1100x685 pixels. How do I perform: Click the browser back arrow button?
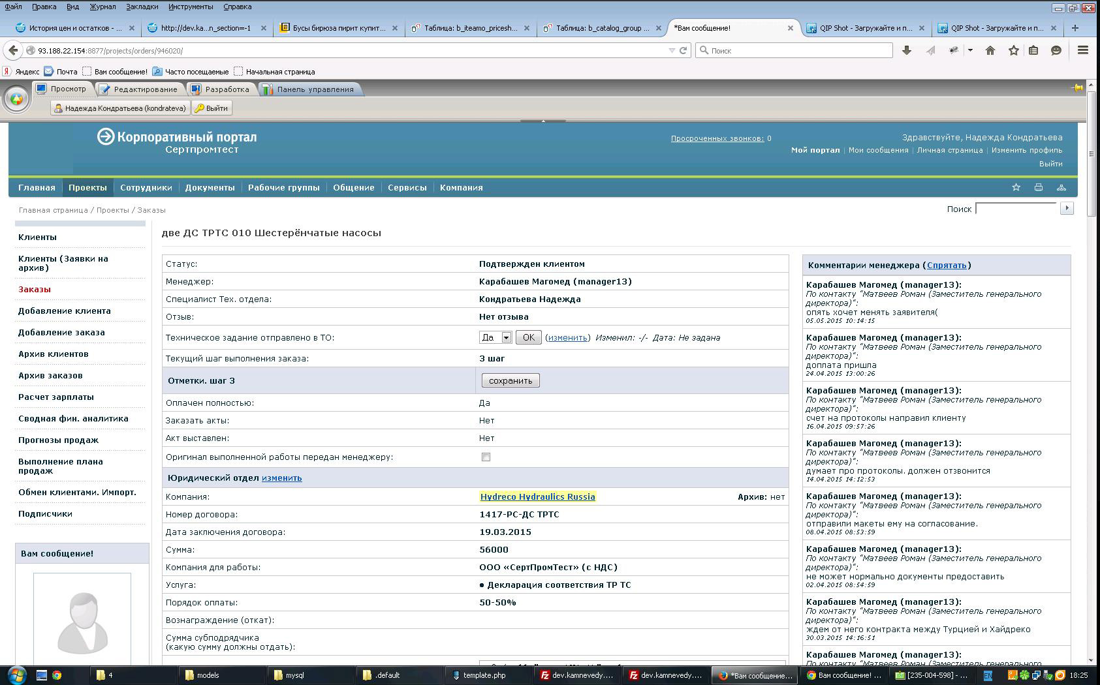13,50
